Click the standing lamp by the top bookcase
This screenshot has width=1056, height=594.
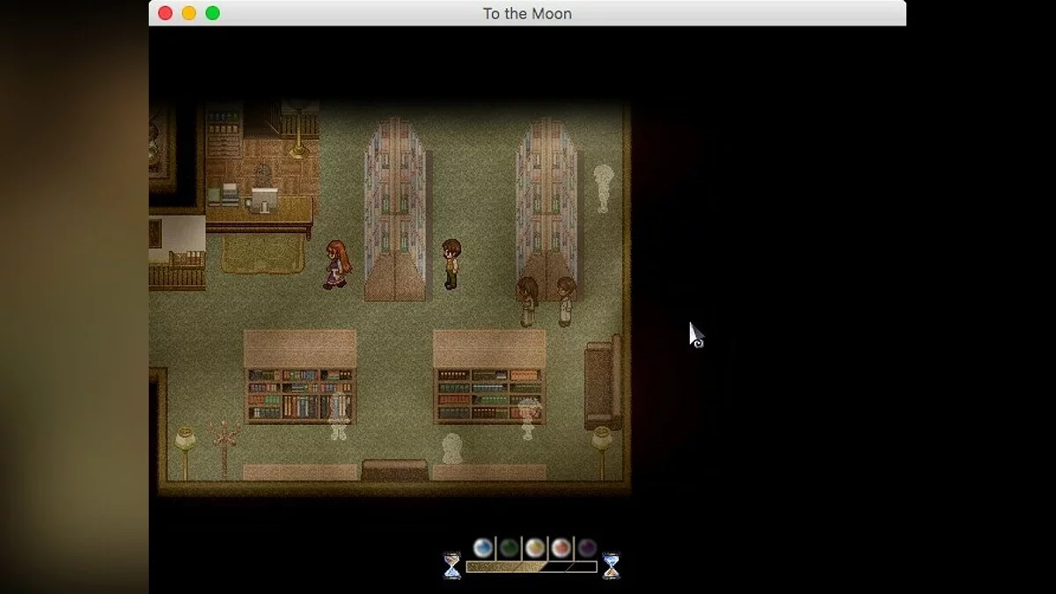click(298, 132)
